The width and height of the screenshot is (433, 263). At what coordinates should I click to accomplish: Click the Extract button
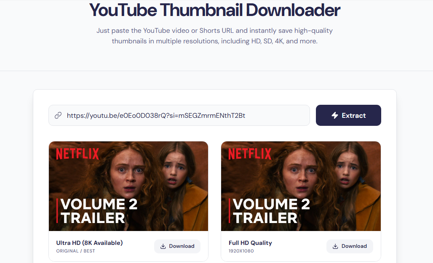coord(348,115)
